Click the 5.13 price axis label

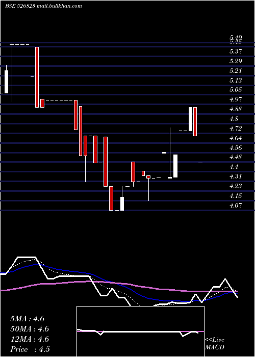(236, 81)
